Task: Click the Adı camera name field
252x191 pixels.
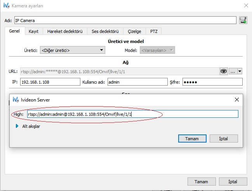Action: [x=125, y=20]
